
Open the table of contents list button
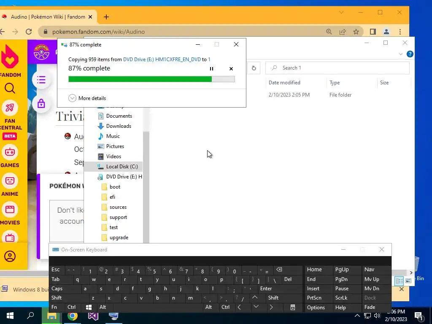[41, 80]
